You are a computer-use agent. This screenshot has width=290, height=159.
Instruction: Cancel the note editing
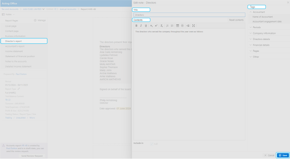pos(269,155)
